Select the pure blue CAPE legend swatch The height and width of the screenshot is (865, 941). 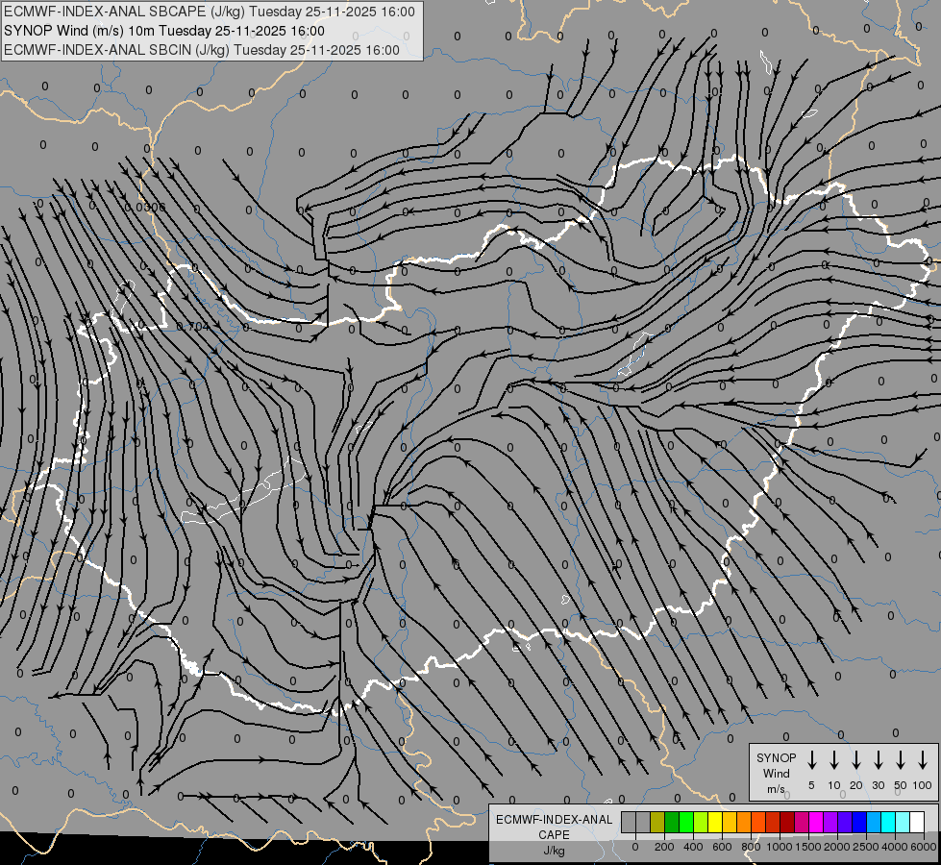click(859, 822)
